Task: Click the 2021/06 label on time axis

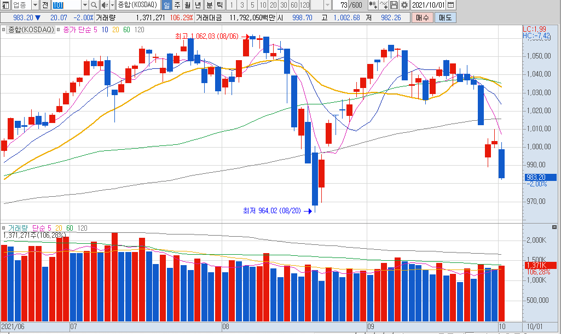Action: click(x=13, y=326)
